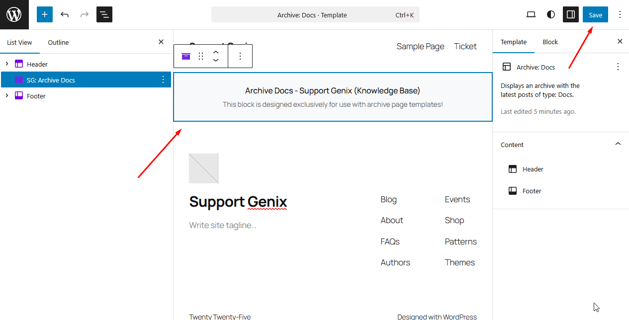Screen dimensions: 629x320
Task: Click the Last edited 5 minutes ago text
Action: click(538, 112)
